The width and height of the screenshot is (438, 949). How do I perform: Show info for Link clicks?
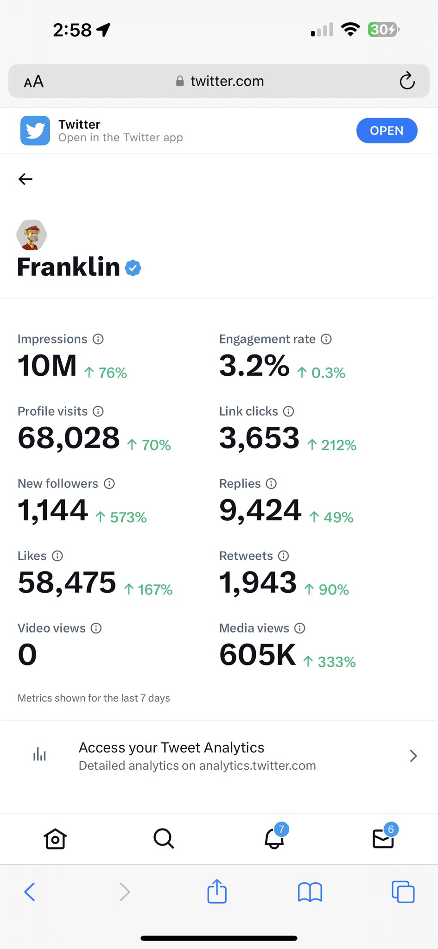coord(289,411)
